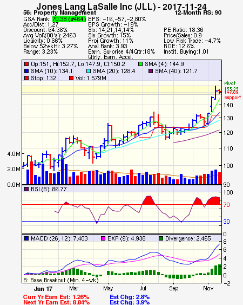Click the 'PE Ratio: 18.36' value
This screenshot has height=305, width=243.
click(x=184, y=30)
